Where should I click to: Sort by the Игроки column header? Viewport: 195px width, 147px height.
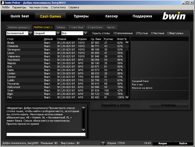coord(84,39)
